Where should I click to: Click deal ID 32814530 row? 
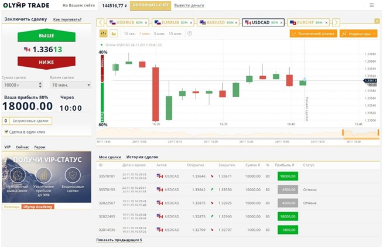(x=238, y=230)
